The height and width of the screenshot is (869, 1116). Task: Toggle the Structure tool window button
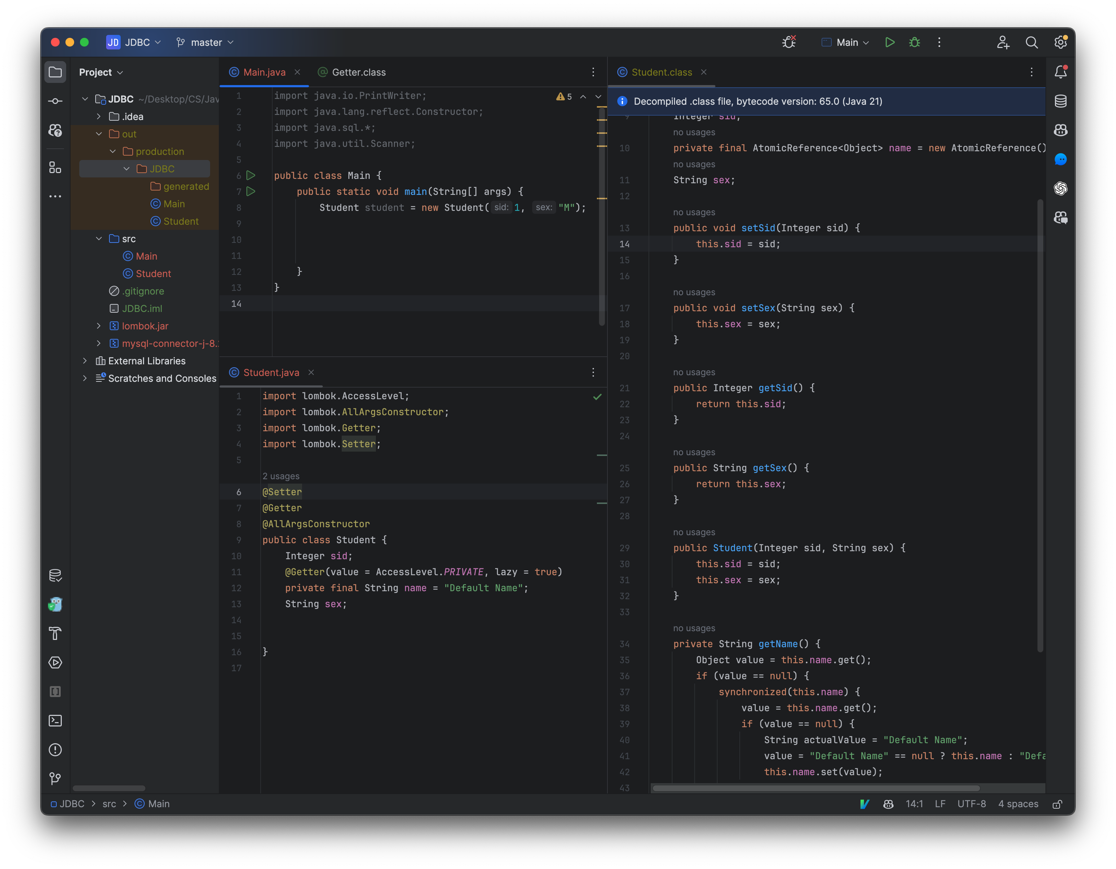pos(55,167)
